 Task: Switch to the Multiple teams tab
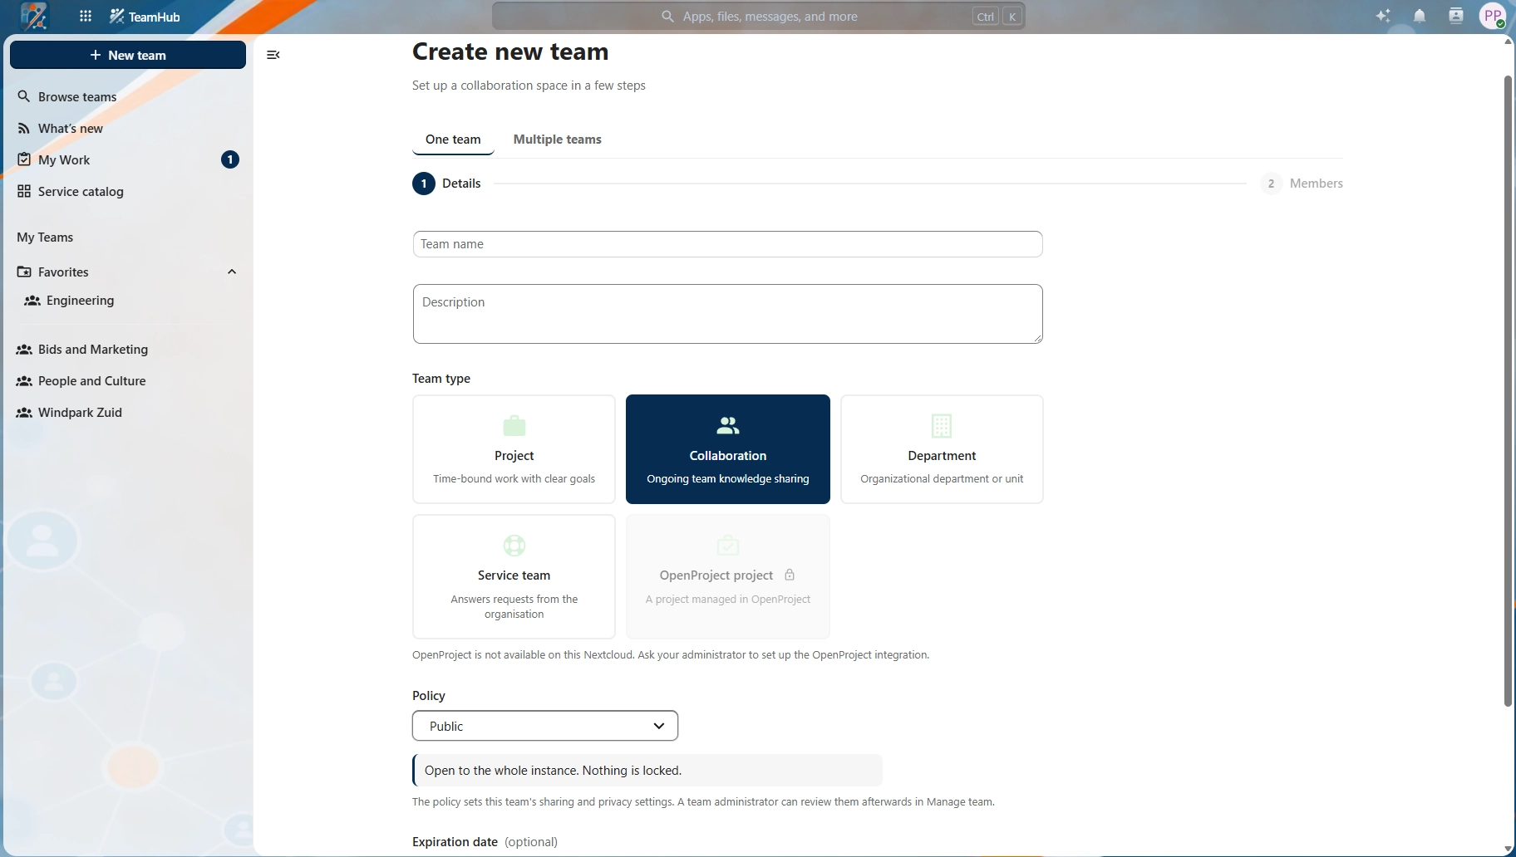coord(558,140)
